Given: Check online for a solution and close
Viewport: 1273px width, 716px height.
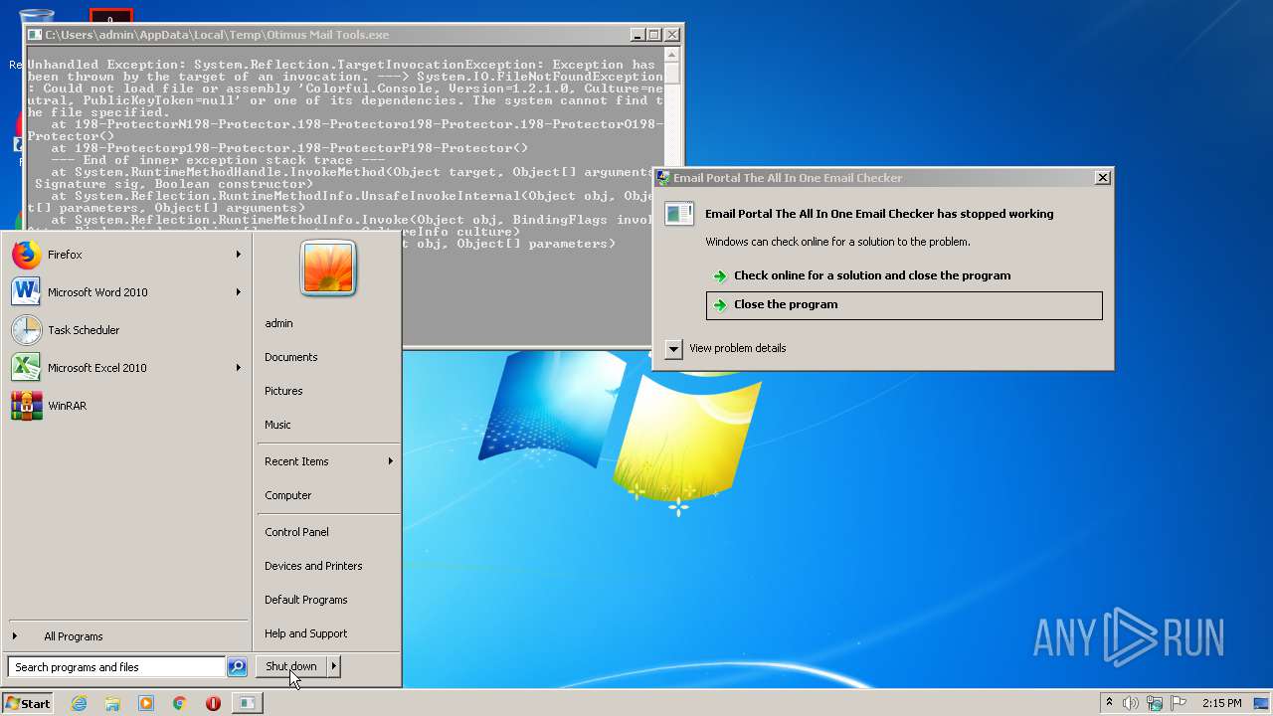Looking at the screenshot, I should tap(904, 275).
